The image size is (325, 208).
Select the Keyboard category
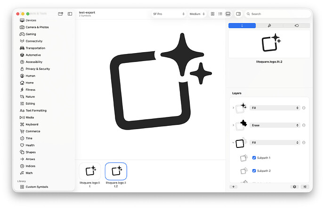pyautogui.click(x=29, y=124)
